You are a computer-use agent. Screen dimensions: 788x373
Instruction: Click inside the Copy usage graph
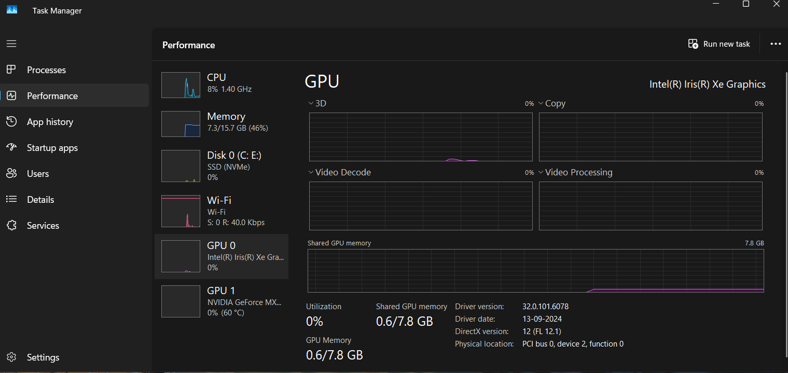tap(651, 137)
